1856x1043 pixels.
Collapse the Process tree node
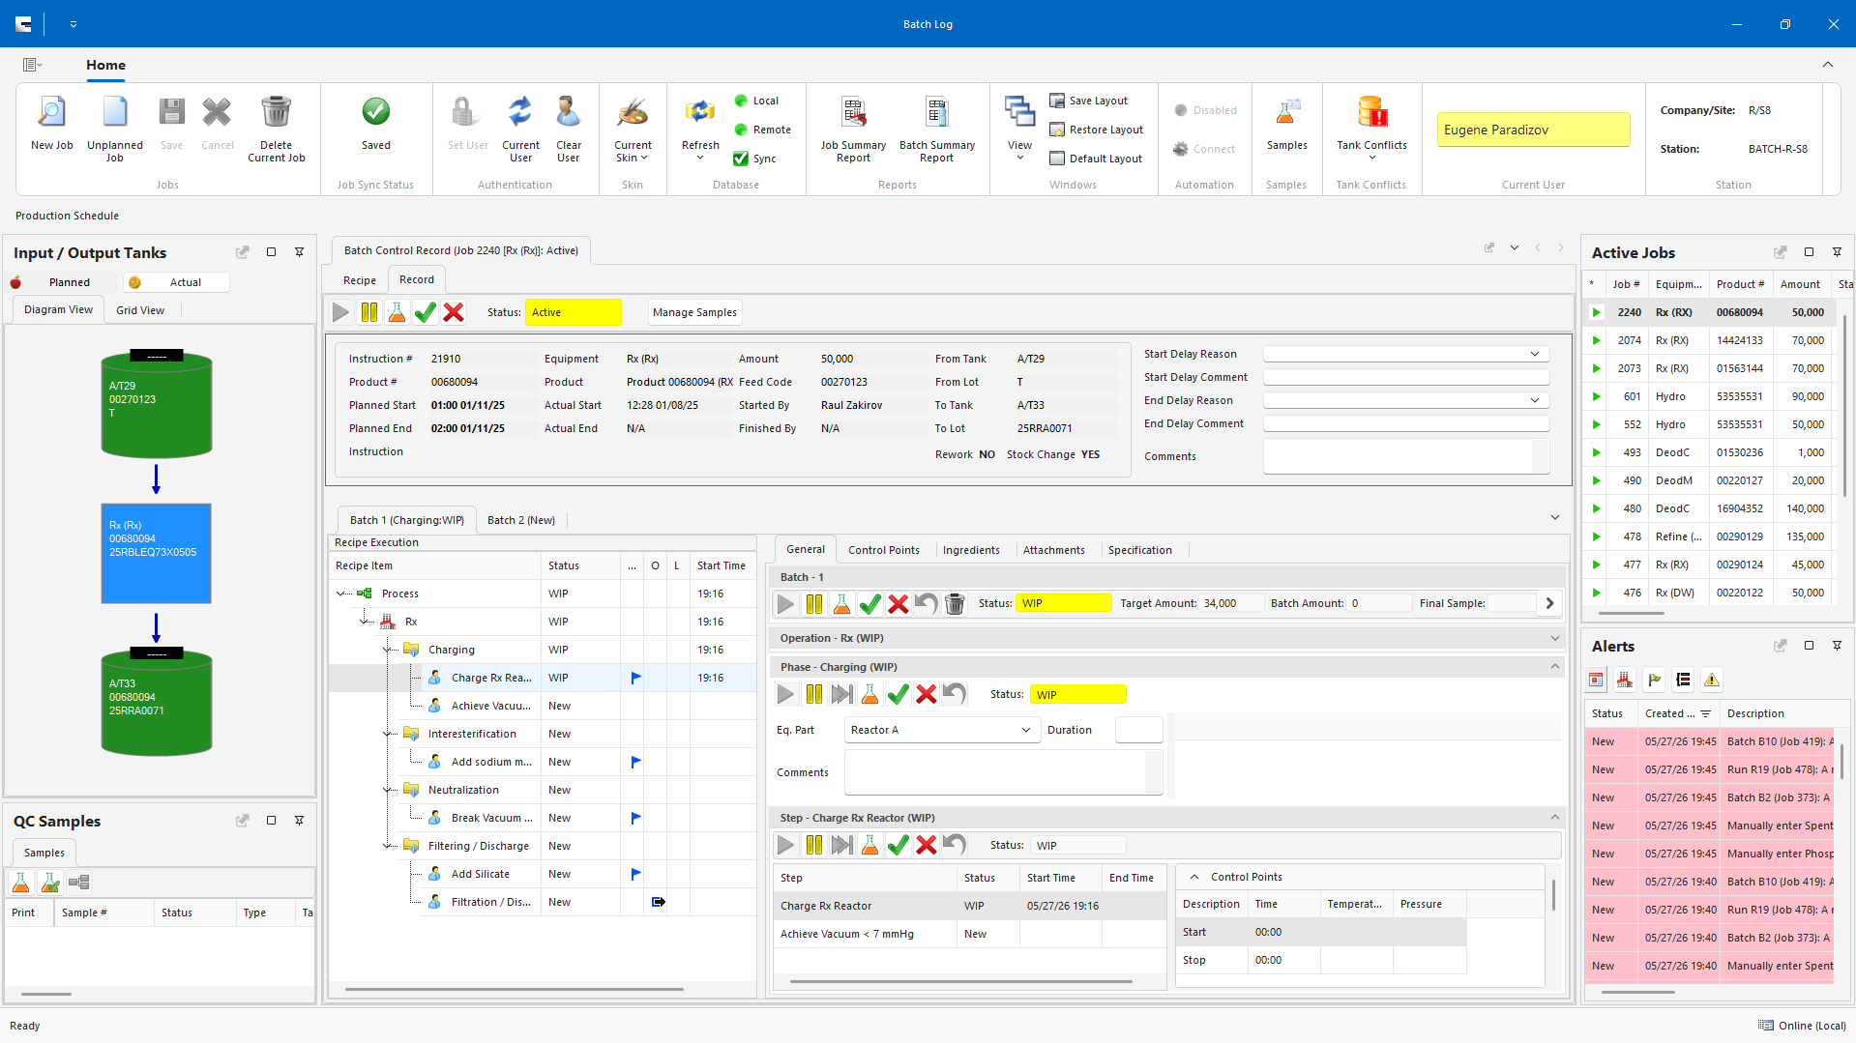click(340, 594)
